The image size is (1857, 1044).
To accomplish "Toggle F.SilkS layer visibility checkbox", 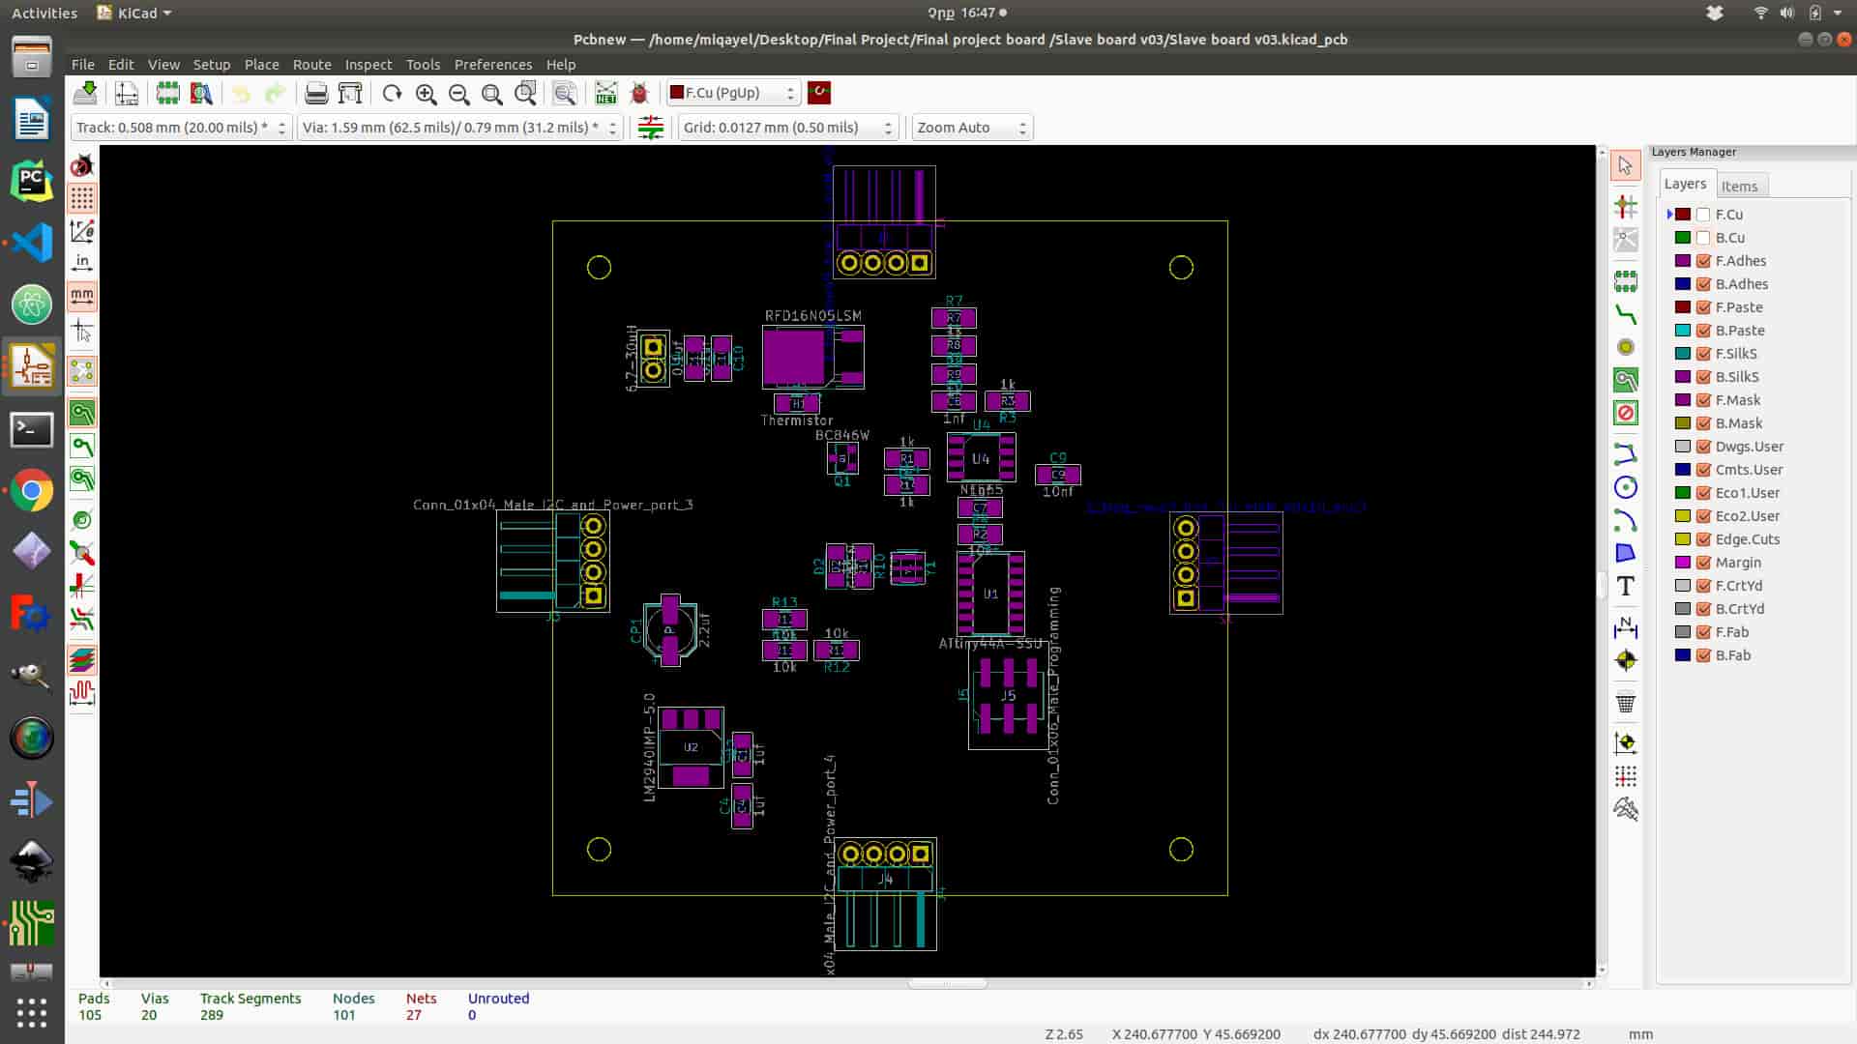I will coord(1703,354).
